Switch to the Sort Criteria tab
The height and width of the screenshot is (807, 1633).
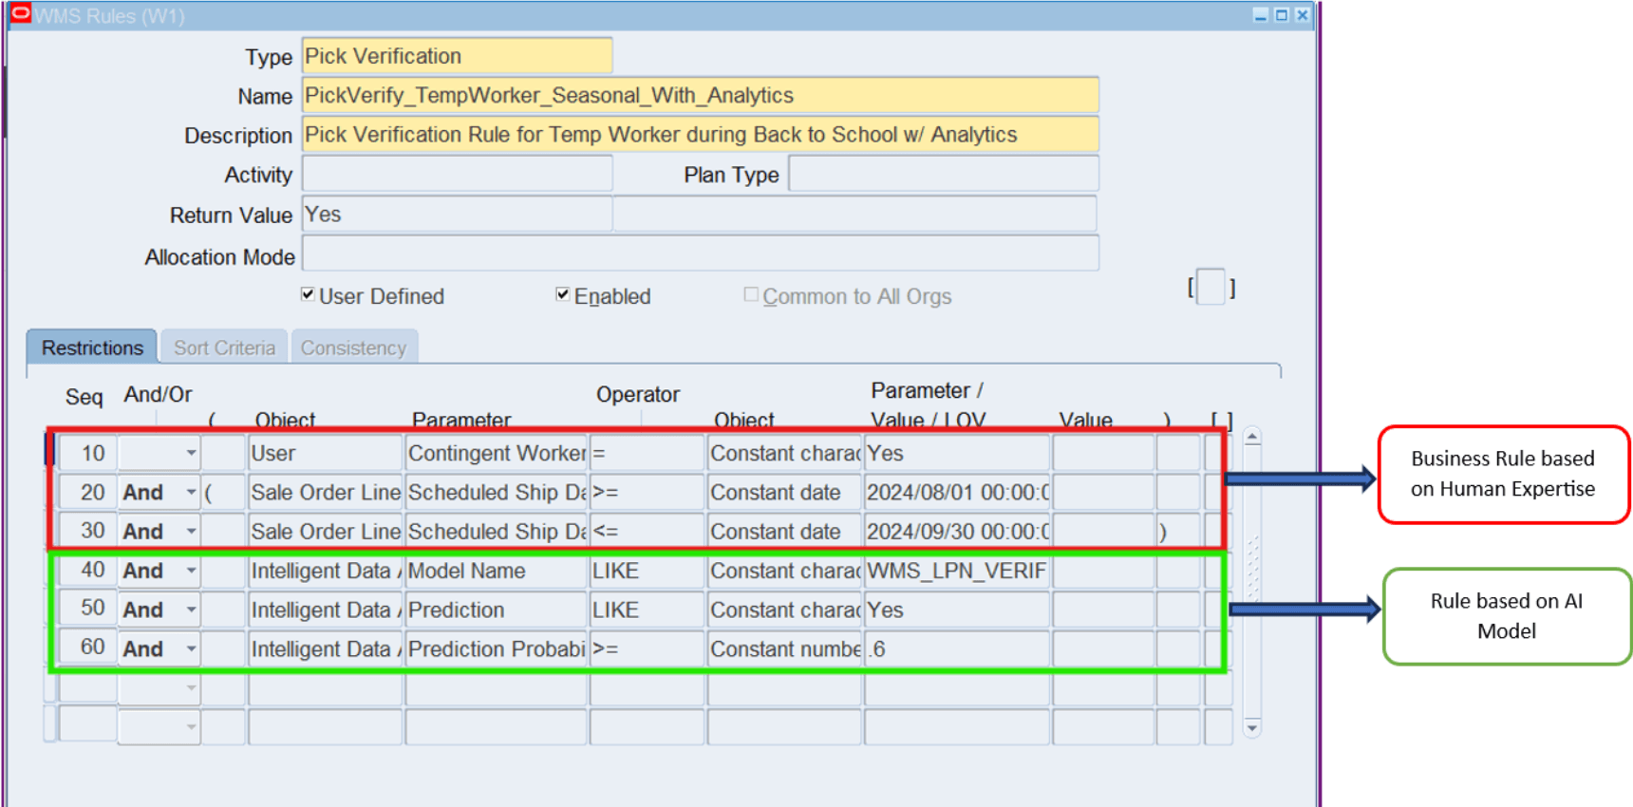(224, 347)
